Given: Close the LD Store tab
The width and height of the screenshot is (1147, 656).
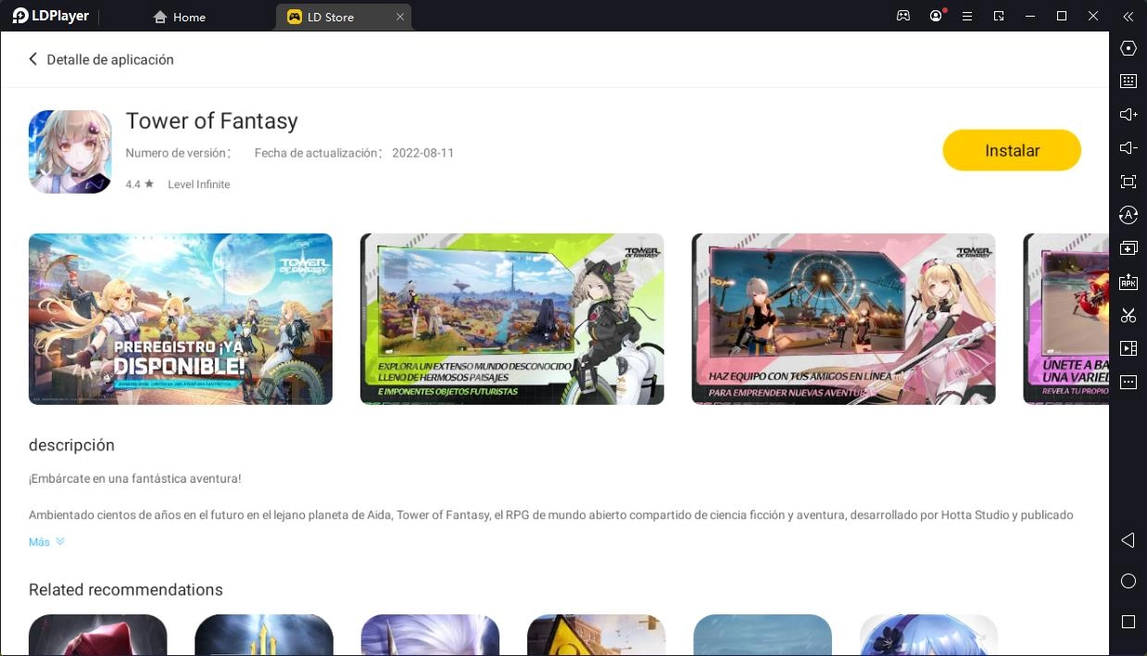Looking at the screenshot, I should coord(400,17).
